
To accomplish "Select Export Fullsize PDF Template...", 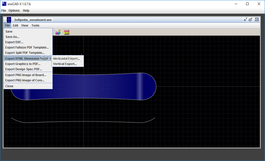I will pyautogui.click(x=28, y=48).
